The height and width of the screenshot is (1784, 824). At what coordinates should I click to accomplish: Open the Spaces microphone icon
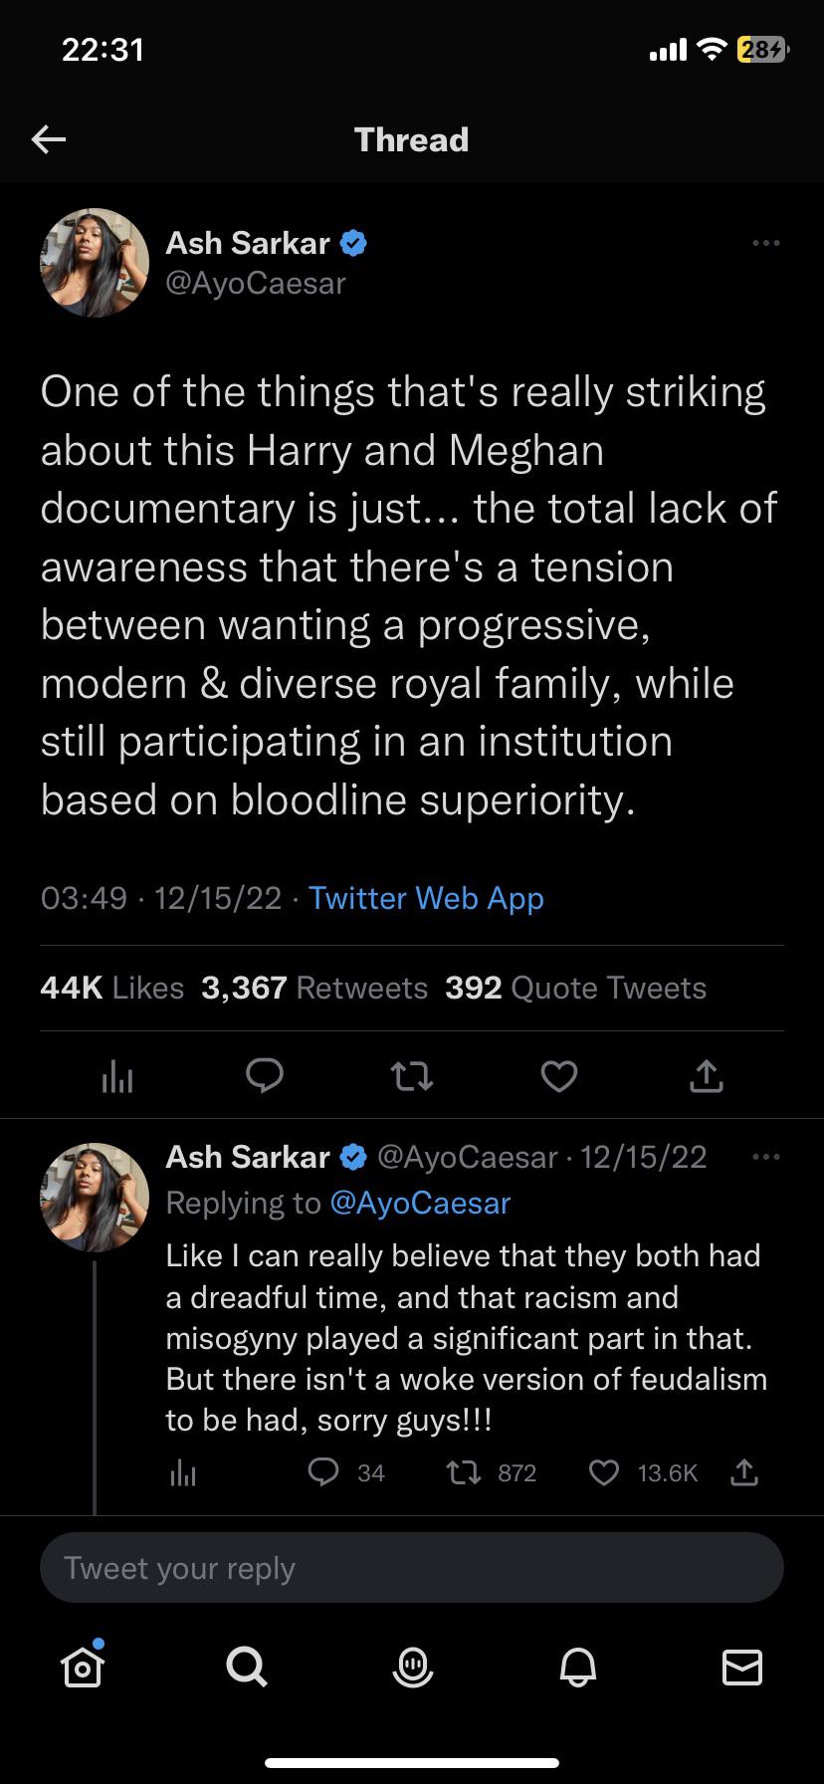[x=412, y=1670]
